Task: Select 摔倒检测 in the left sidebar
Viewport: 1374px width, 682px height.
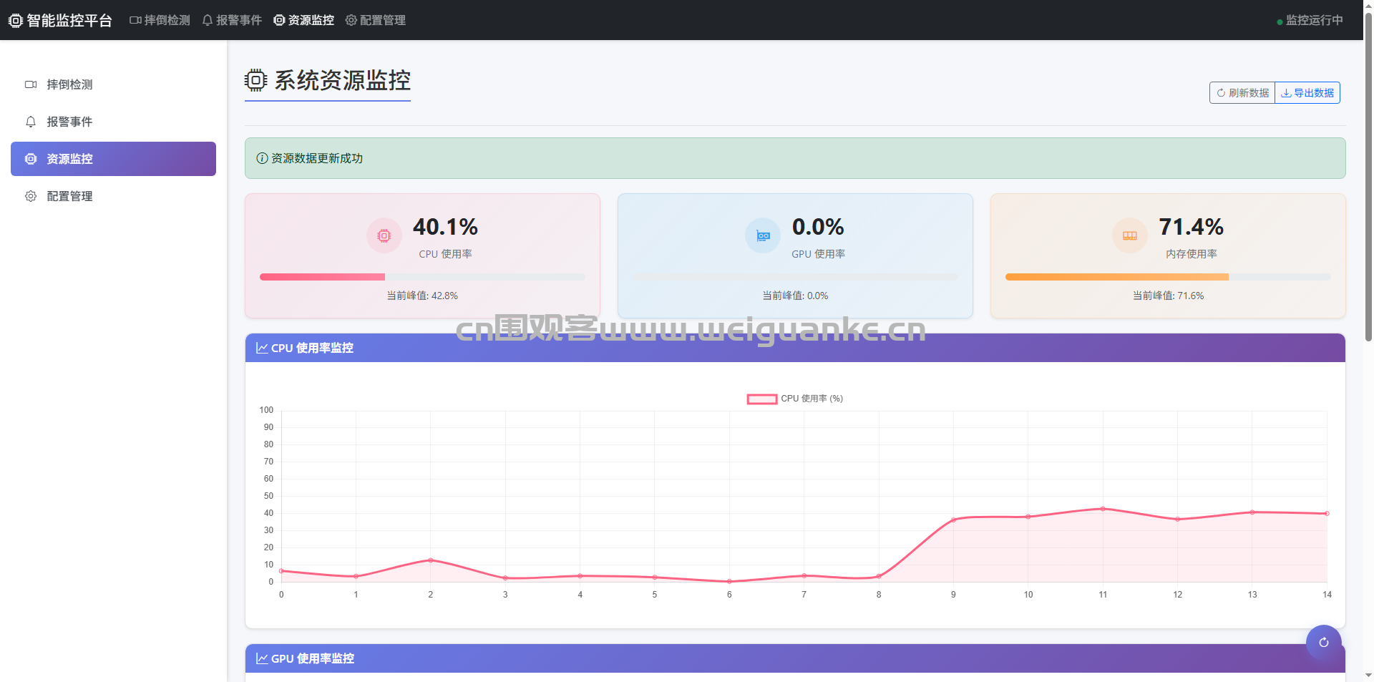Action: pos(69,84)
